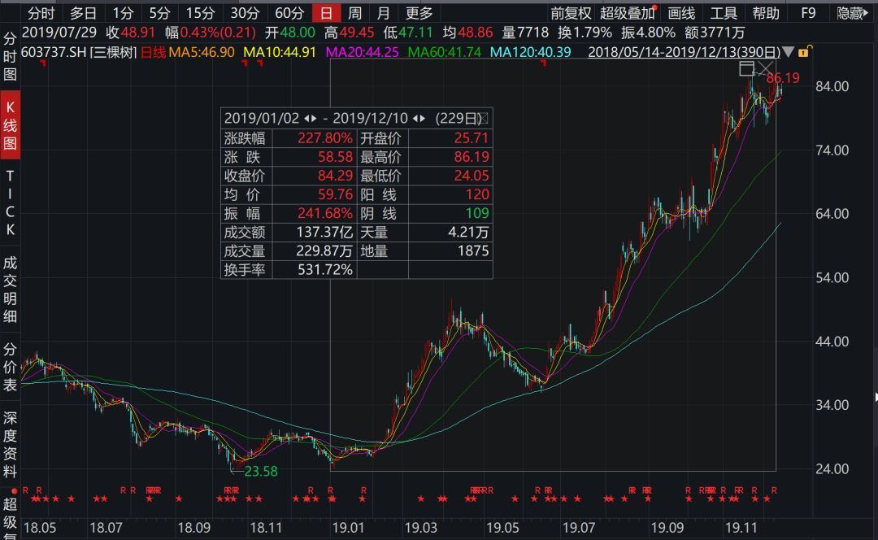Open the 画线 drawing tools

pyautogui.click(x=681, y=13)
